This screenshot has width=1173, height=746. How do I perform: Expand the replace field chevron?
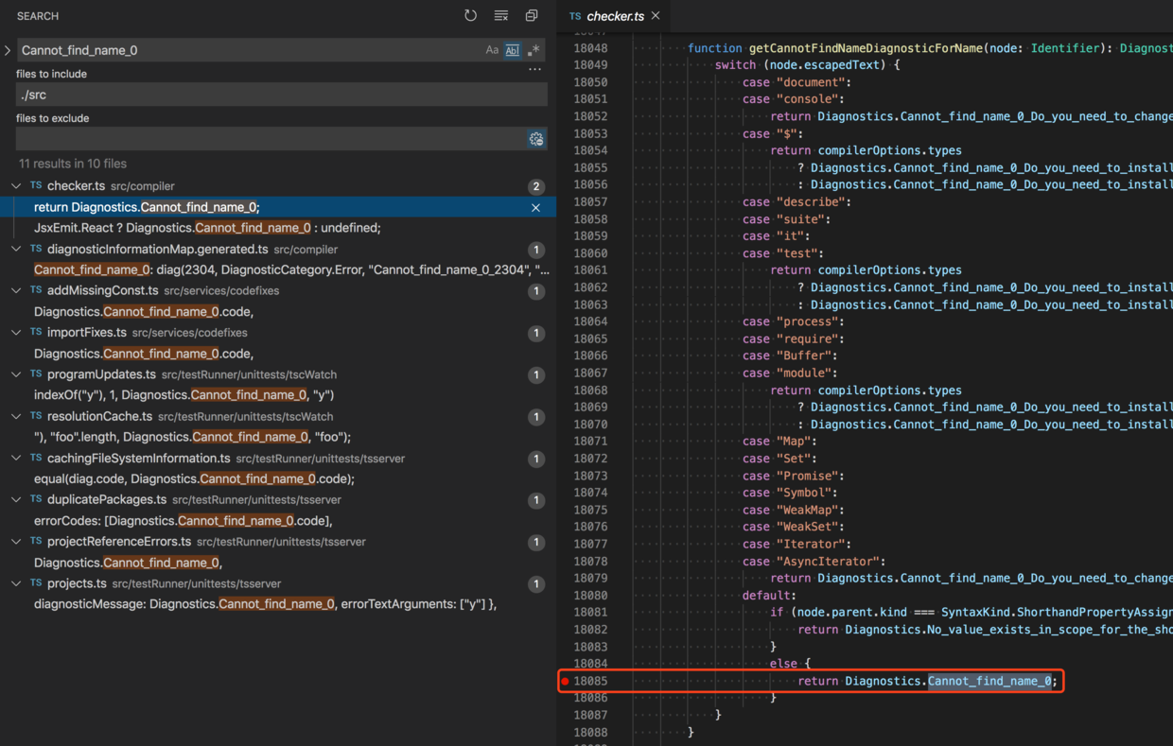8,50
